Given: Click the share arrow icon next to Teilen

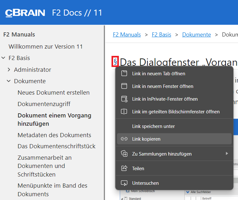Looking at the screenshot, I should tap(124, 168).
